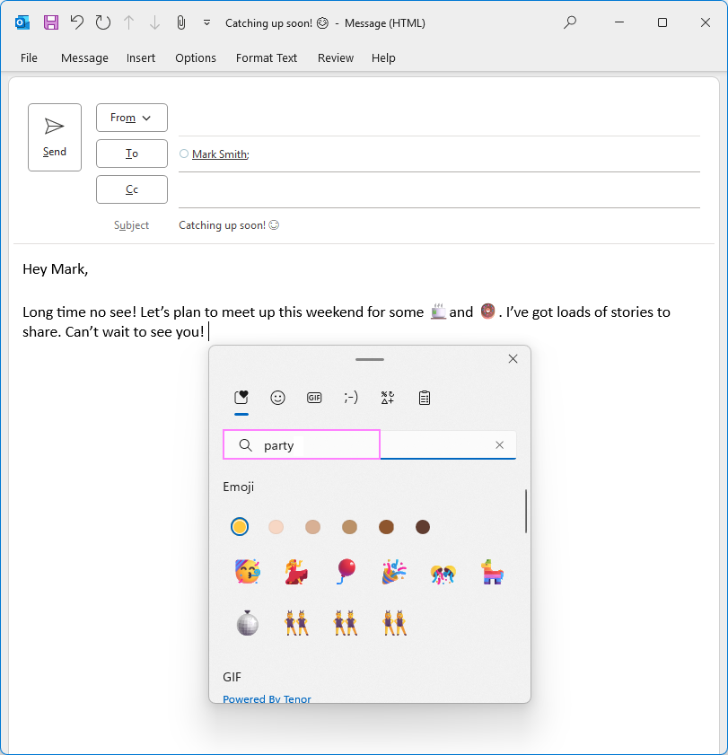Attach a file using the paperclip icon
Viewport: 728px width, 755px height.
click(x=181, y=22)
